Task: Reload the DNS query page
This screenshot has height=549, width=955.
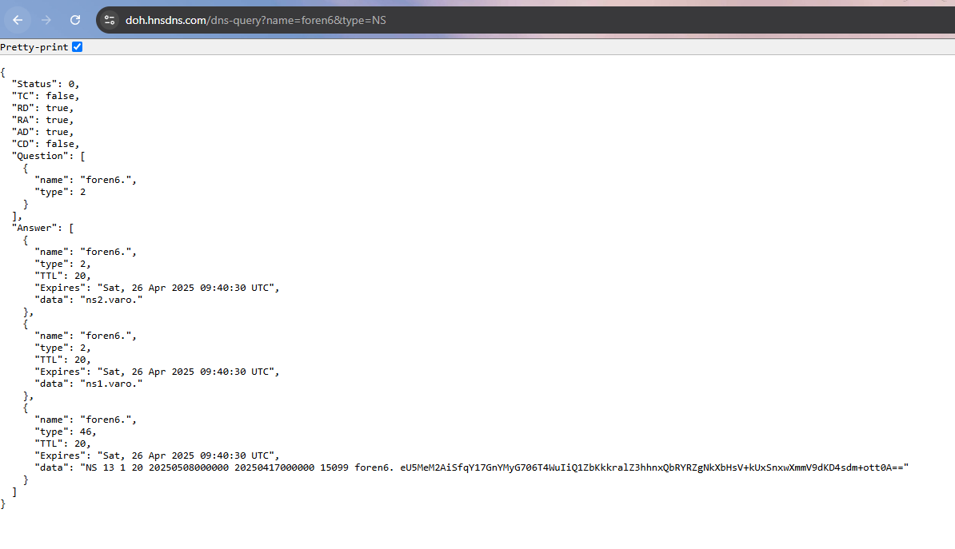Action: click(x=75, y=20)
